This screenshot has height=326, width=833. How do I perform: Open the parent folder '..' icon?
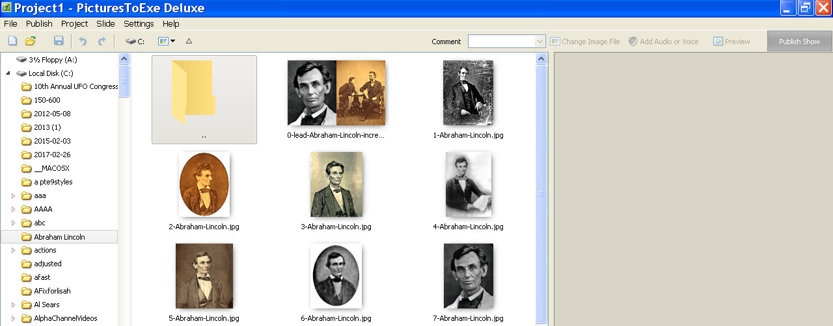tap(204, 99)
